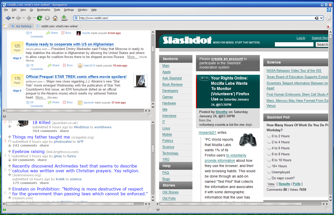
Task: Open the Bookmarks menu
Action: 44,10
